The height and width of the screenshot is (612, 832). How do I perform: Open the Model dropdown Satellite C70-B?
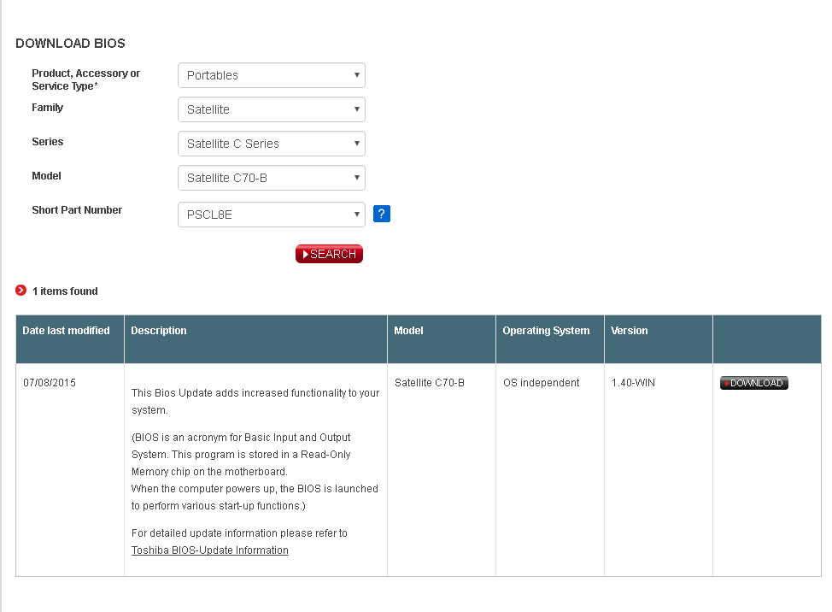coord(272,178)
